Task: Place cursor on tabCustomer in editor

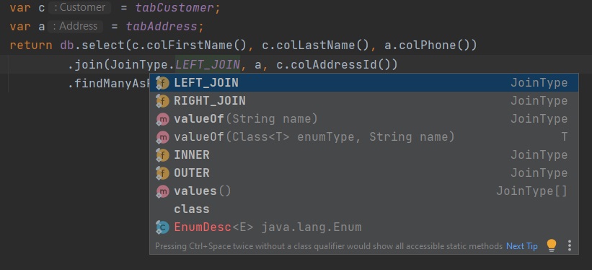Action: [x=174, y=9]
